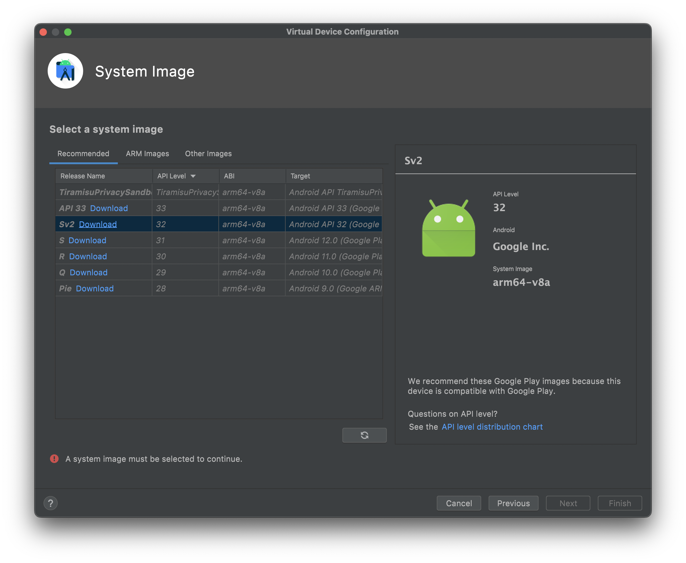The image size is (686, 563).
Task: Click the help question mark icon
Action: [51, 503]
